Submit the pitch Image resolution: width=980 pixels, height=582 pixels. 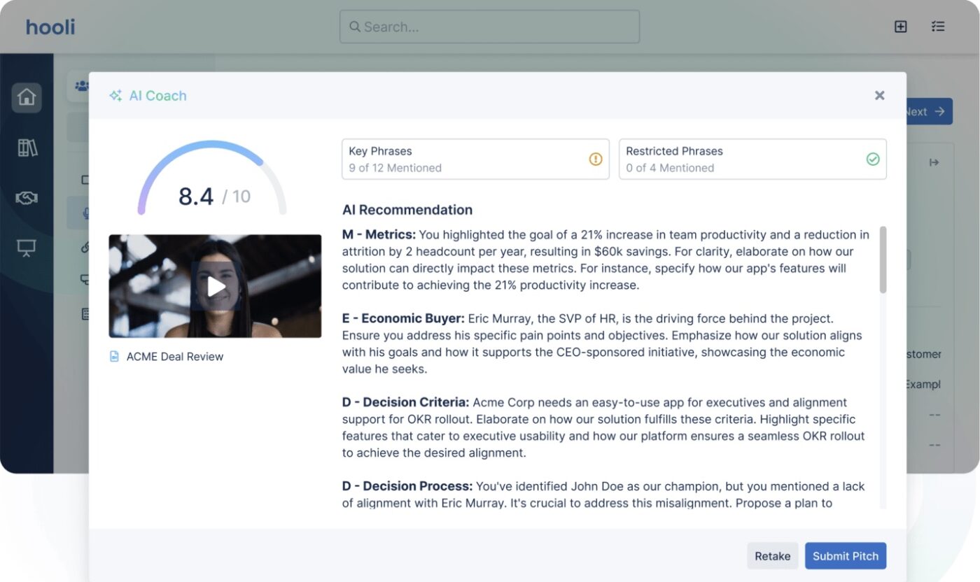coord(845,556)
